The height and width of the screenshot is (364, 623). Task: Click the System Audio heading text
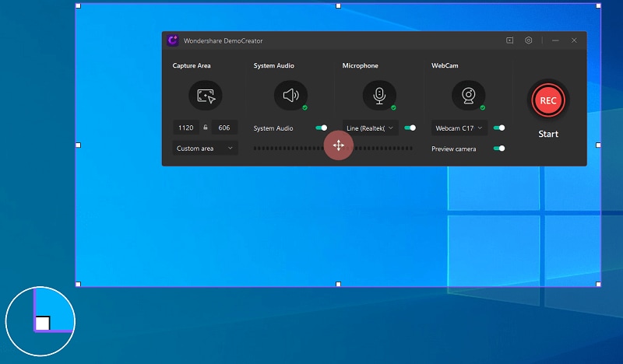(x=274, y=65)
